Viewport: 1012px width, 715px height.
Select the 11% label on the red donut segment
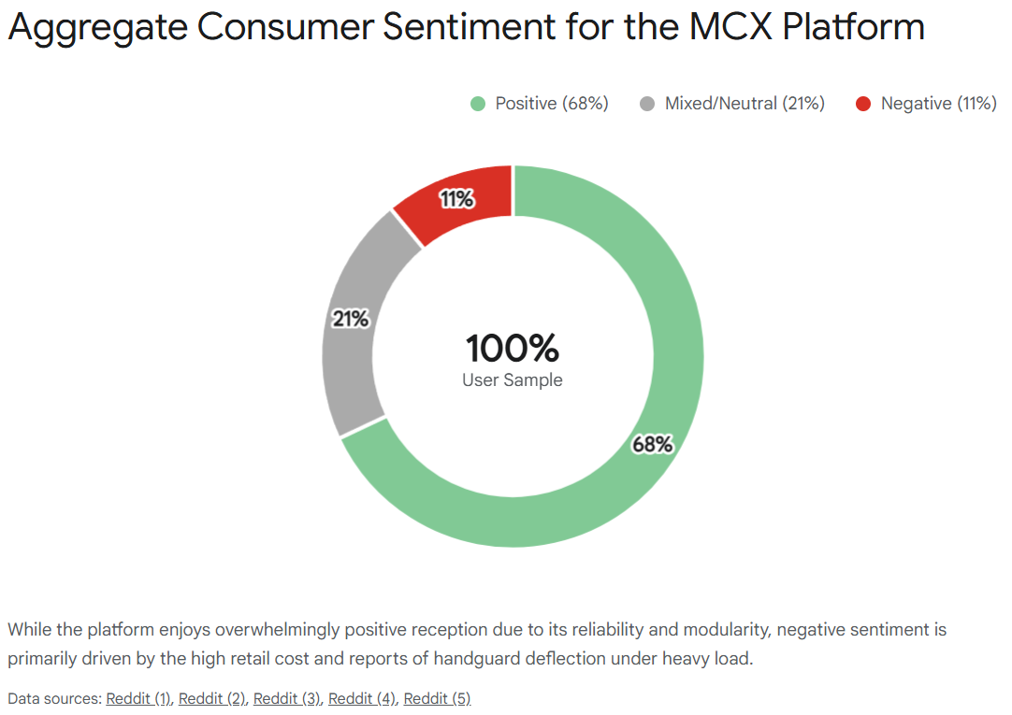click(457, 199)
